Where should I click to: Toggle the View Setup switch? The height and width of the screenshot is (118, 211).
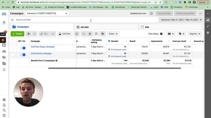162,34
